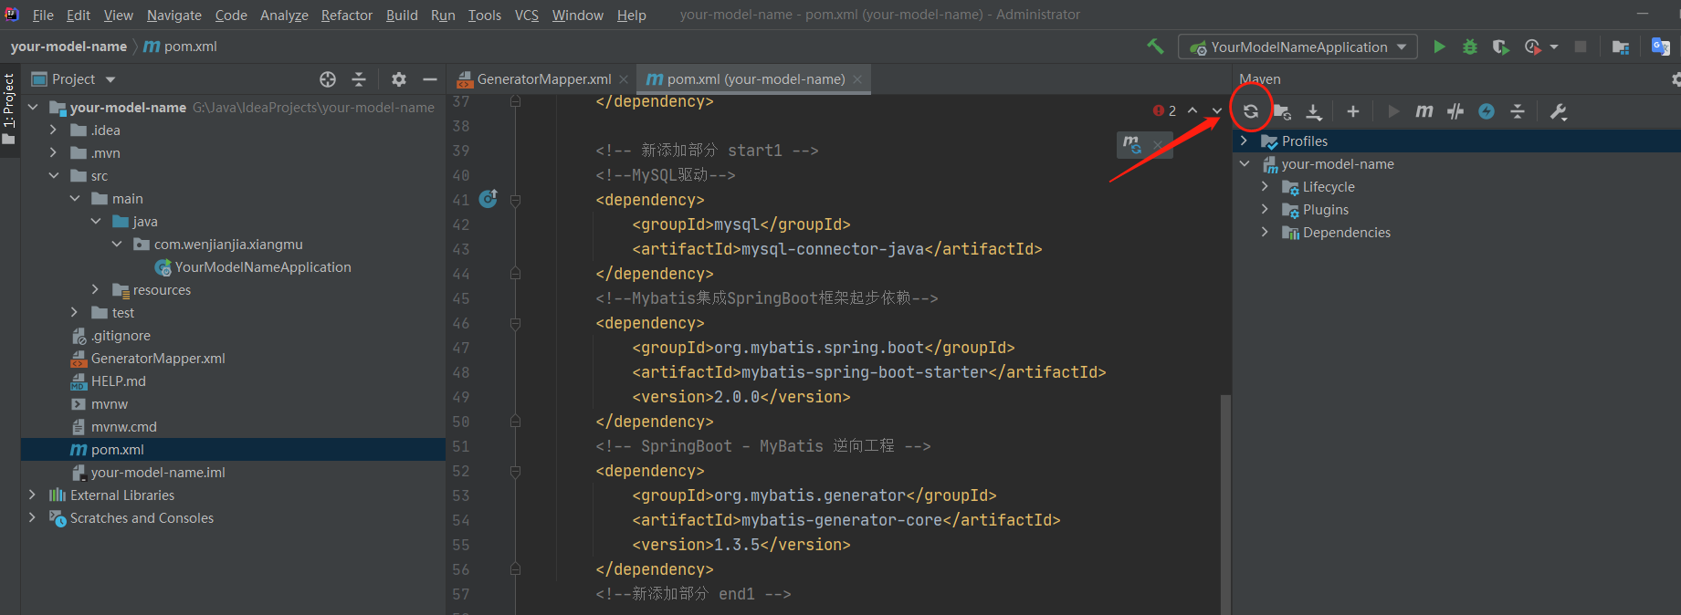The image size is (1681, 615).
Task: Toggle Maven offline mode lightning icon
Action: (1487, 111)
